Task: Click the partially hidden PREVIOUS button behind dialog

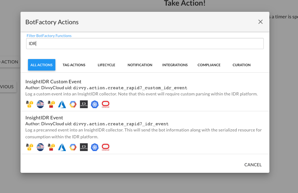Action: click(x=8, y=87)
